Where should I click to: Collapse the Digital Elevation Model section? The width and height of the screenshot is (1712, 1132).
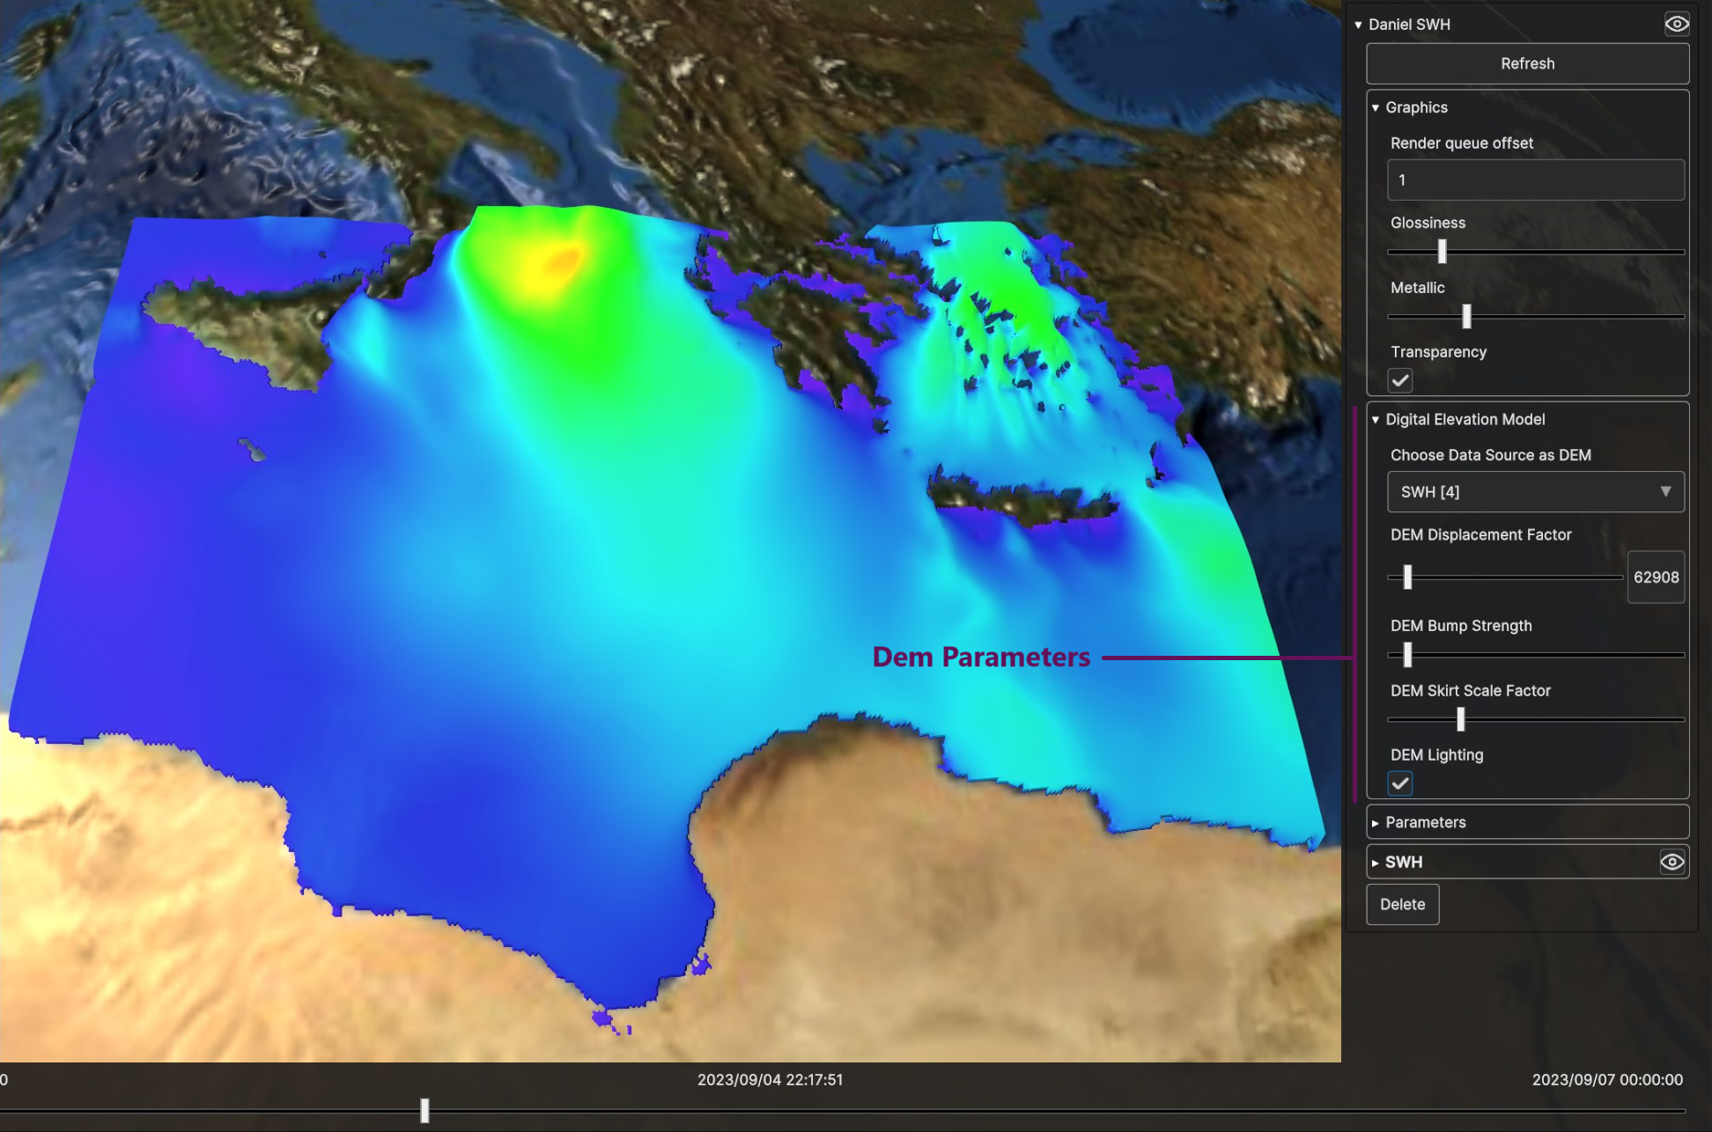coord(1376,420)
